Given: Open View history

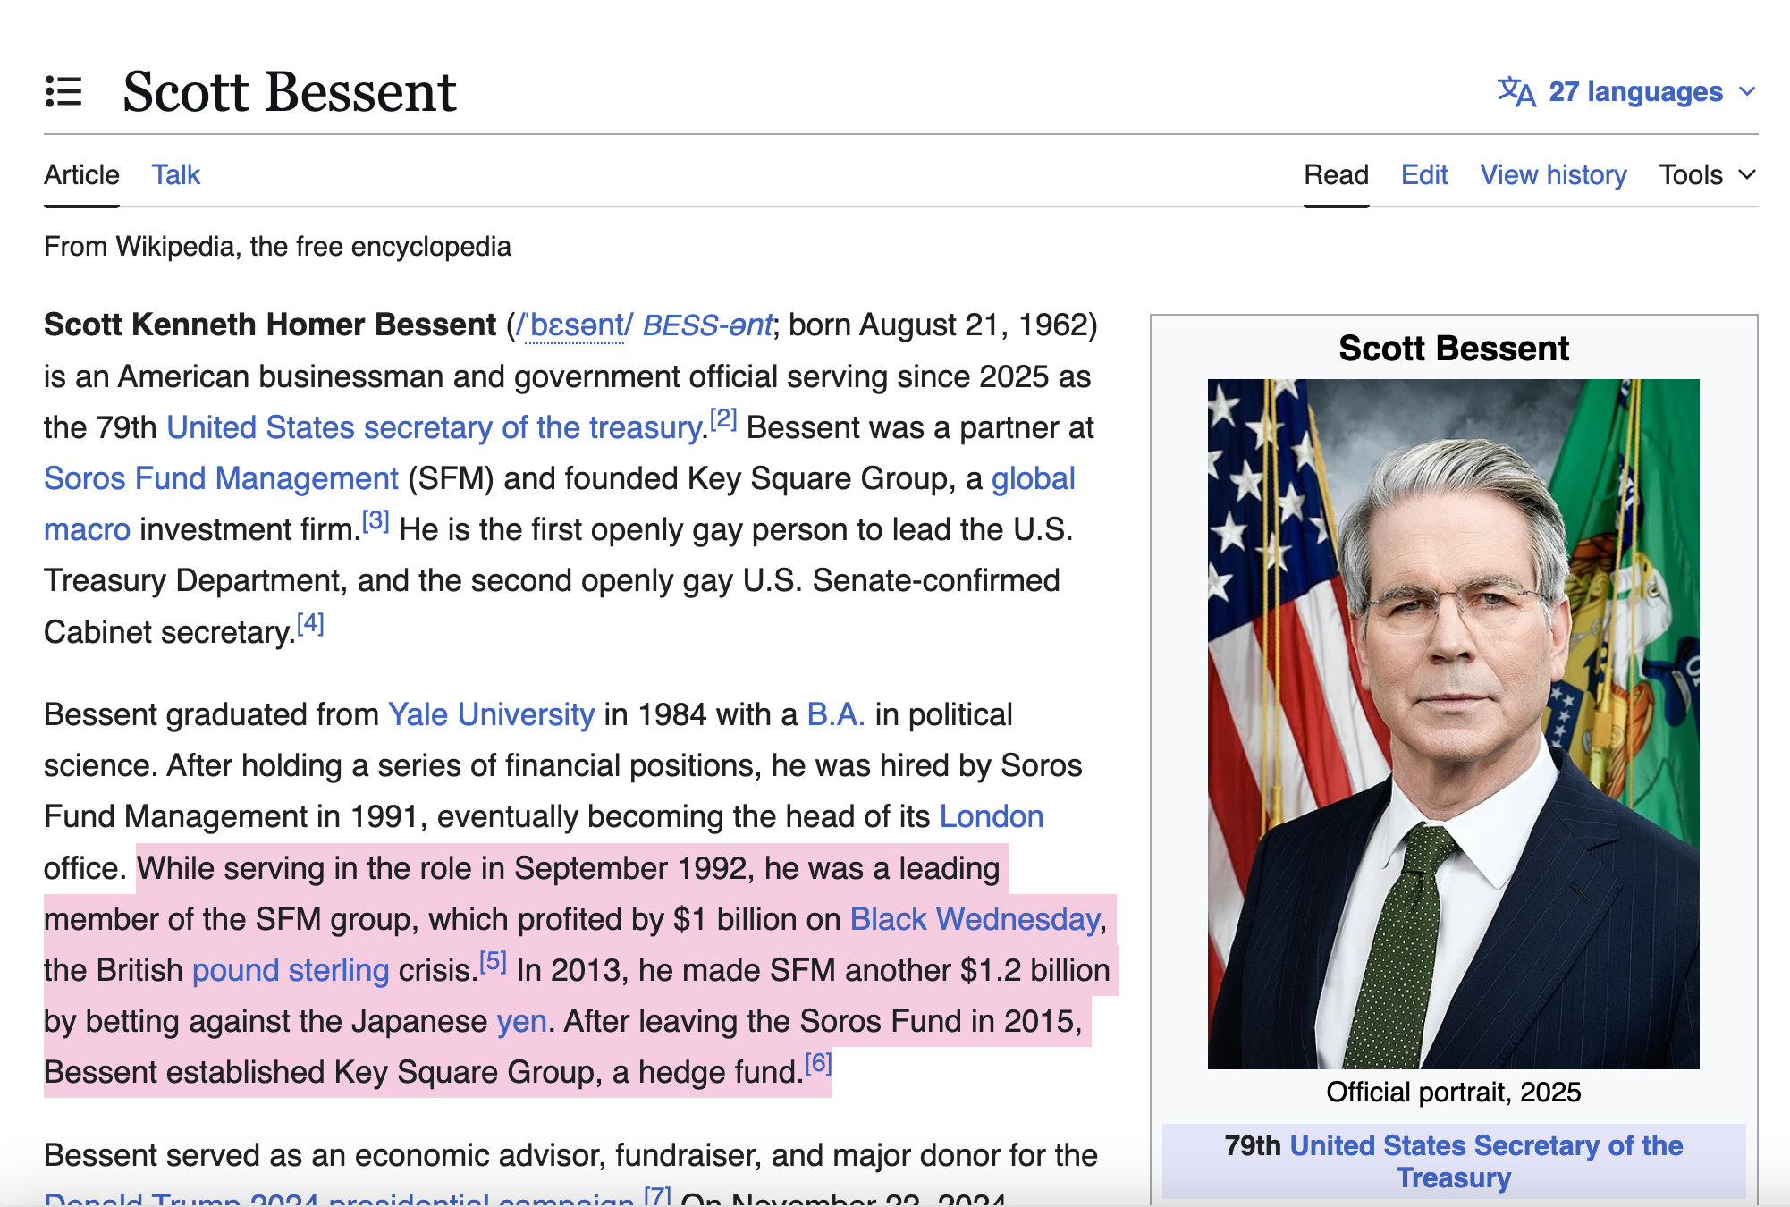Looking at the screenshot, I should click(1553, 174).
